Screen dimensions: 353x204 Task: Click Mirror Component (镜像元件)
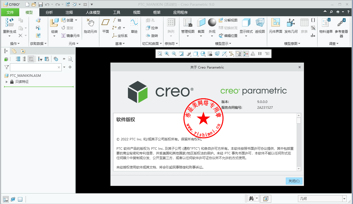70,36
